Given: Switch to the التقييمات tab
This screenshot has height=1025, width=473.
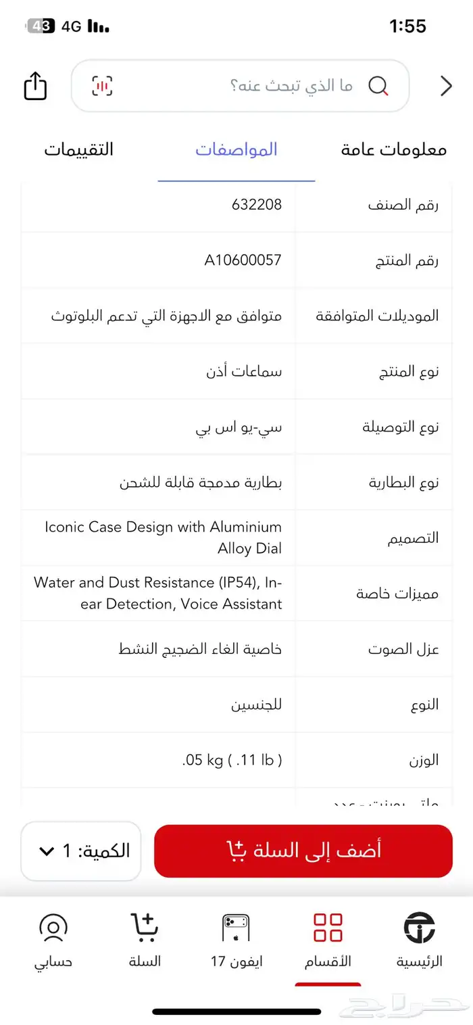Looking at the screenshot, I should (79, 149).
